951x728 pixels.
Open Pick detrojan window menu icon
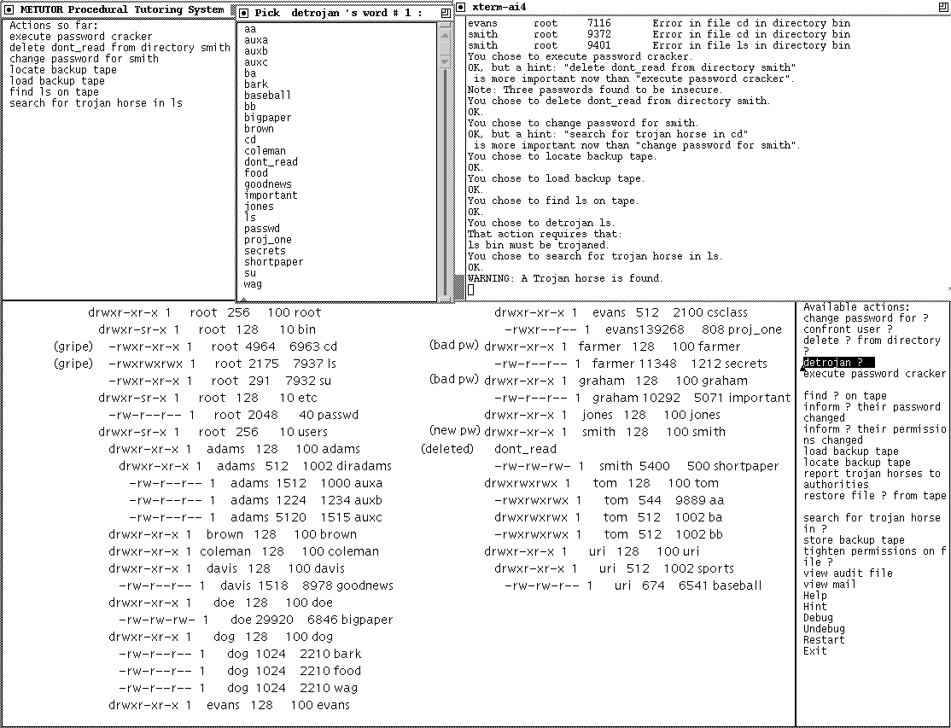point(243,13)
